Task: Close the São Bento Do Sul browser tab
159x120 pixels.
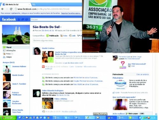Action: click(29, 4)
